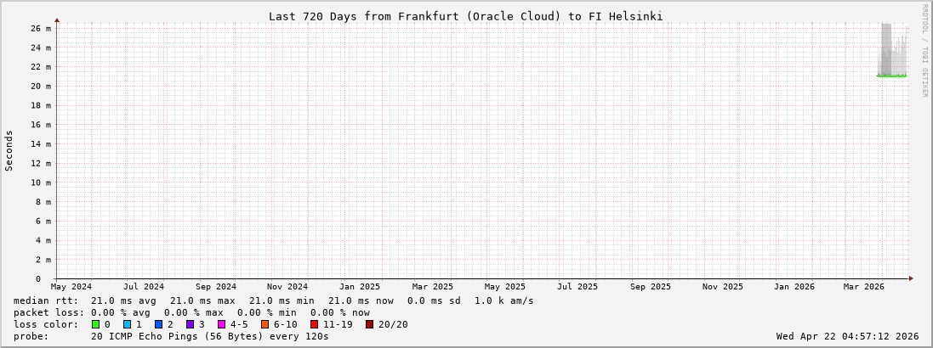
Task: Select the Jan 2025 x-axis label
Action: [360, 287]
